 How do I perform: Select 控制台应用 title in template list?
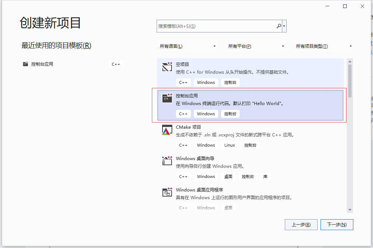pos(187,96)
